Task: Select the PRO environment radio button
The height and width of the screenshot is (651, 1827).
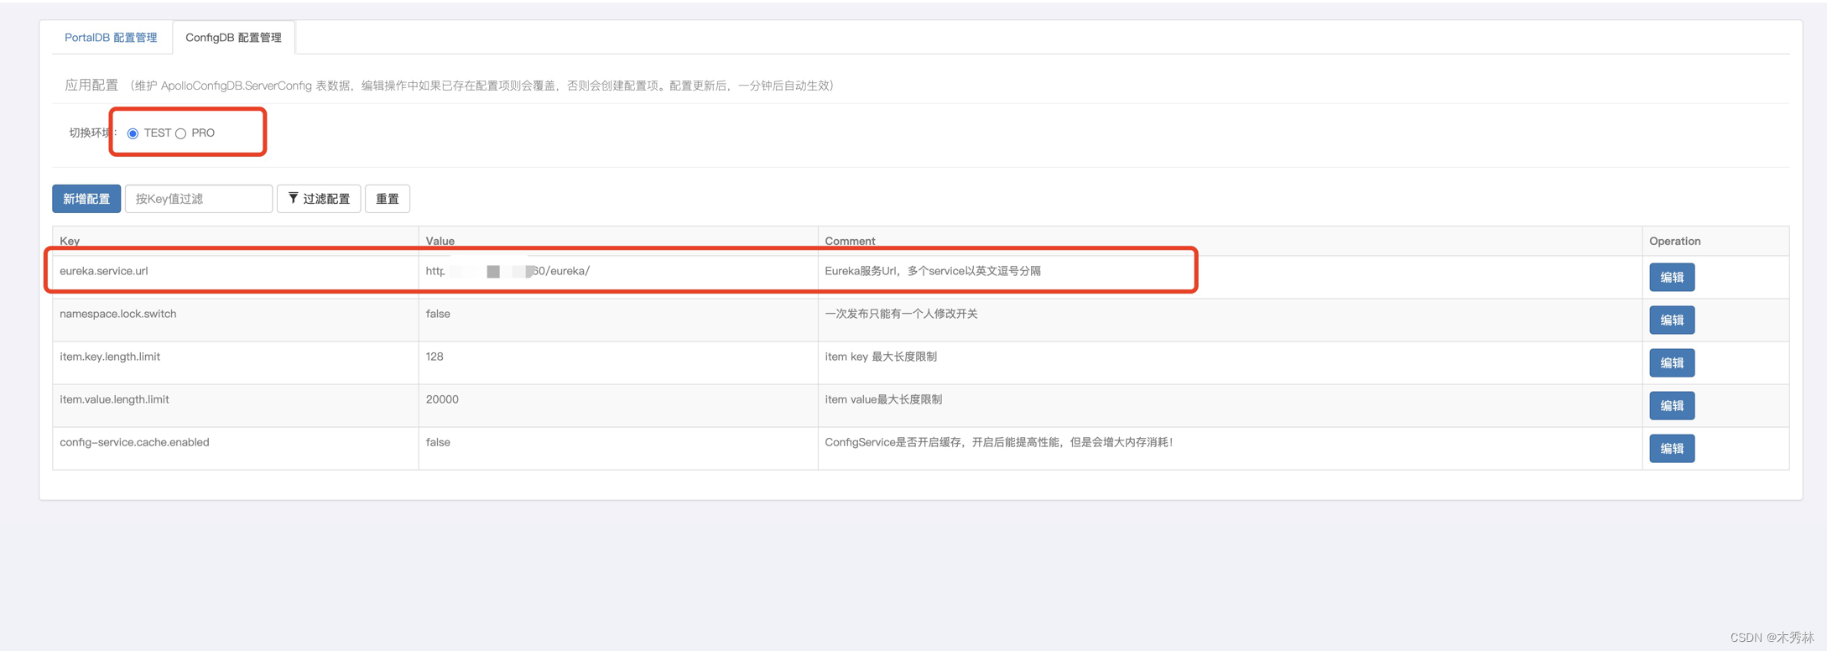Action: (x=180, y=133)
